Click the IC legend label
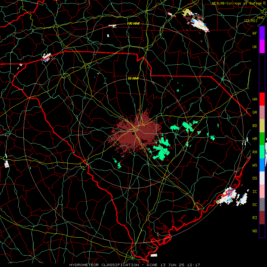This screenshot has width=267, height=267. click(x=255, y=192)
